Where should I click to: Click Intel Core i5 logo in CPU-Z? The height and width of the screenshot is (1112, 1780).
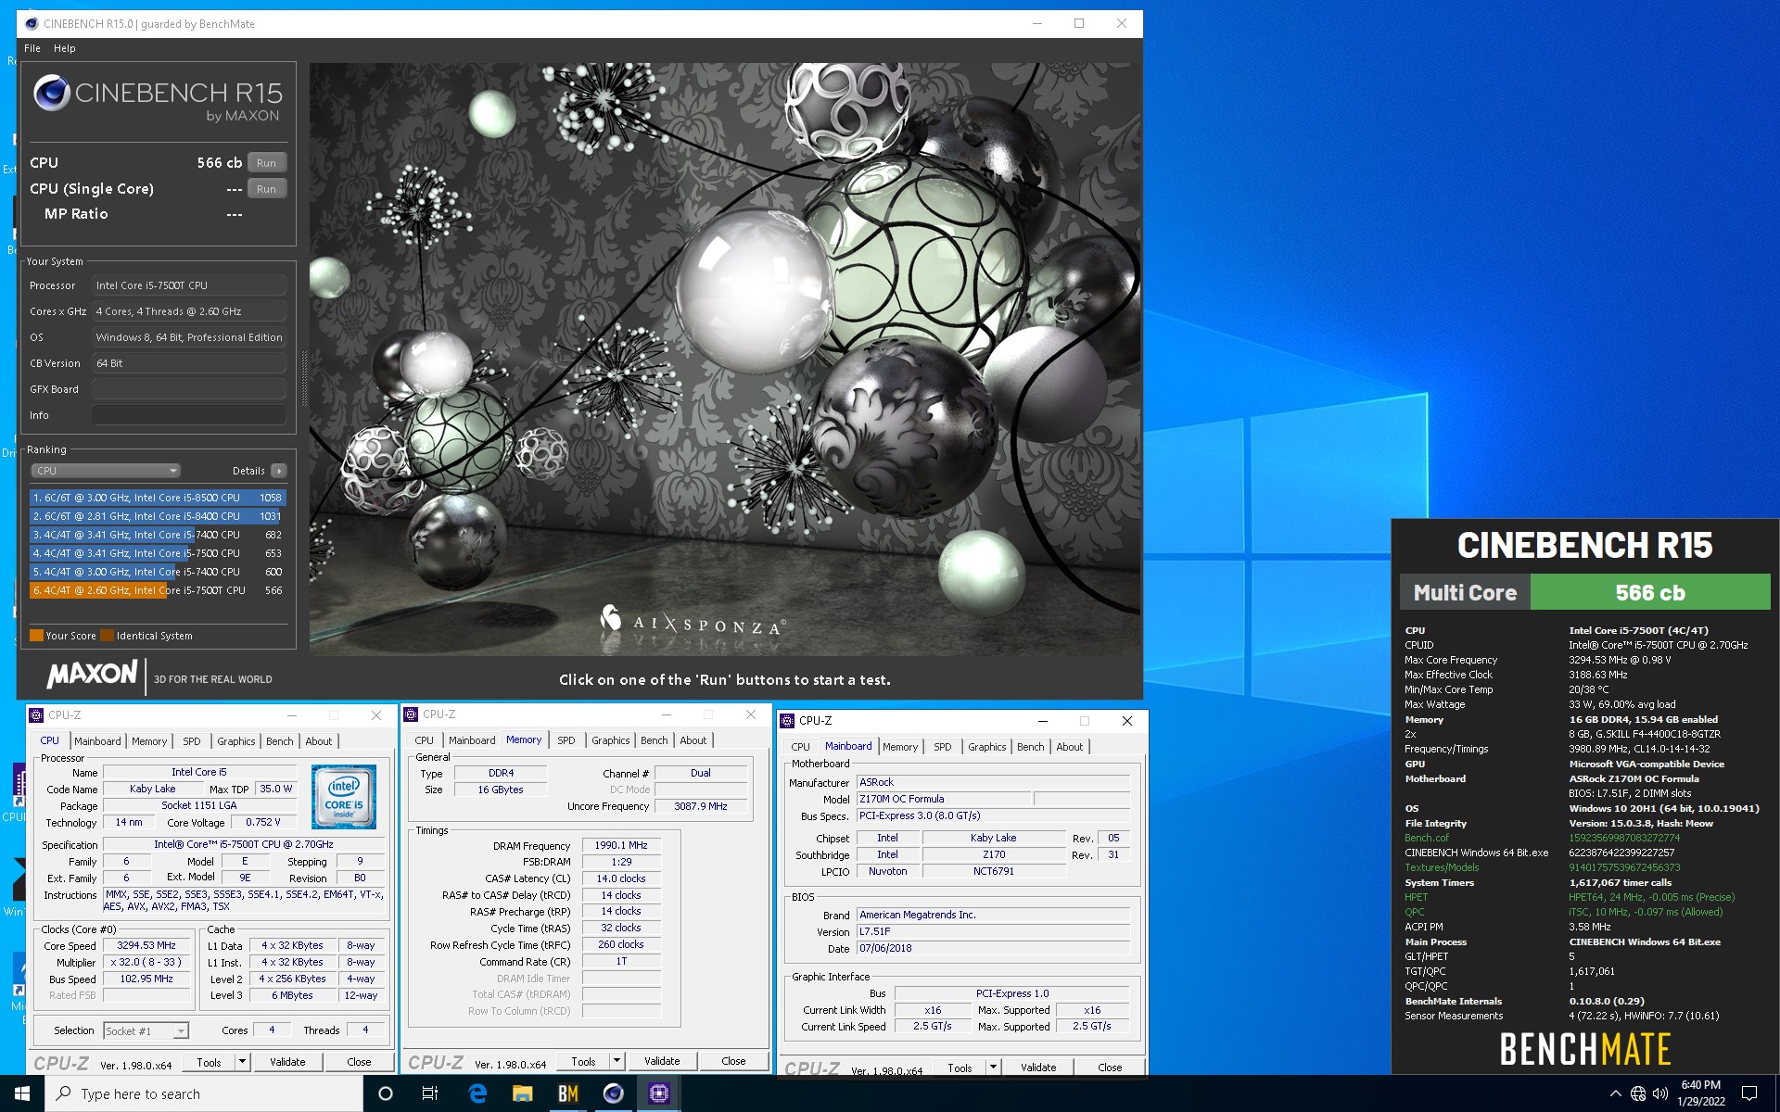pyautogui.click(x=344, y=796)
